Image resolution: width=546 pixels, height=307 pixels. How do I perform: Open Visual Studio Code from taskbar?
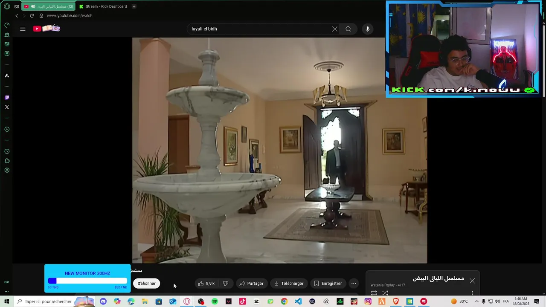(x=298, y=301)
